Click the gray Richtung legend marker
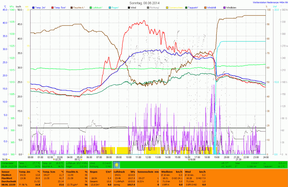 click(148, 7)
